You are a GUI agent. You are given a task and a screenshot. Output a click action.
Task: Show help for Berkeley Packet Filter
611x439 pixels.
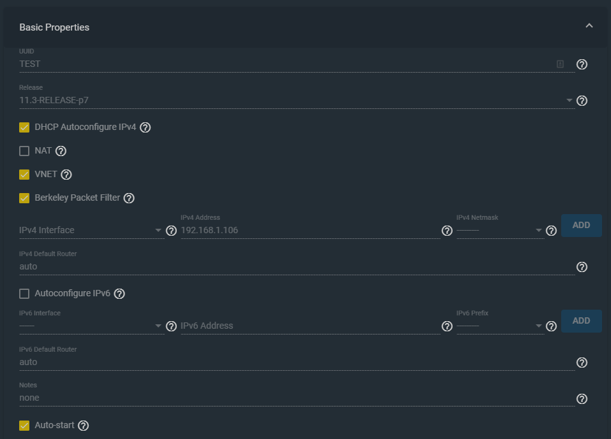129,198
